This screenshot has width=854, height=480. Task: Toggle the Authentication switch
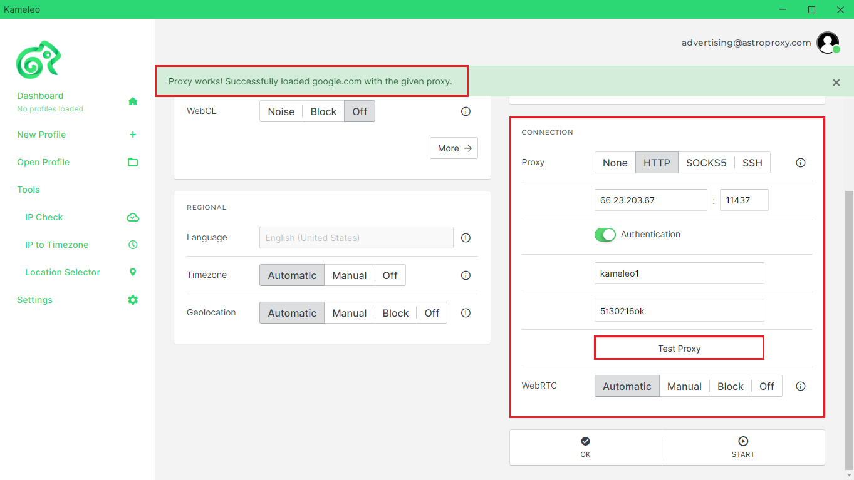605,235
